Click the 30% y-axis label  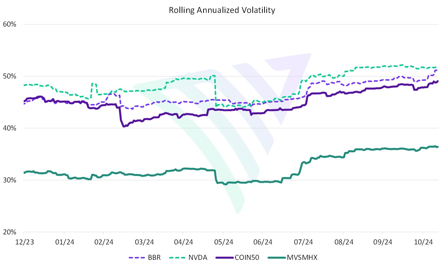click(x=10, y=180)
